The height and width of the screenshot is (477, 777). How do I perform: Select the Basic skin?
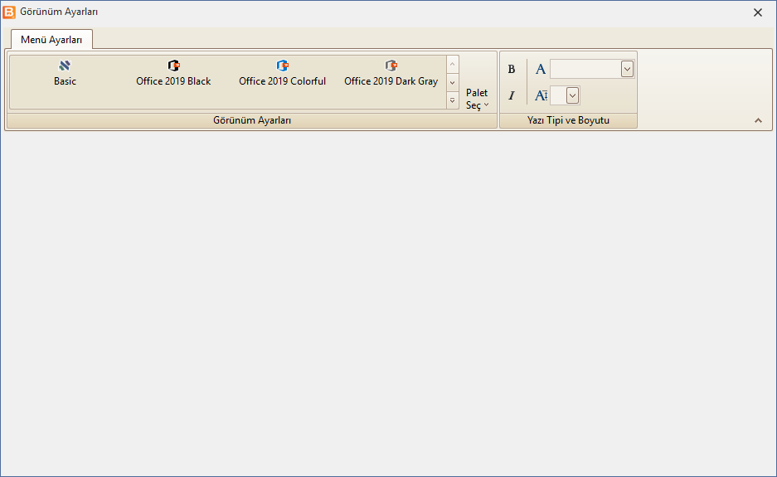(65, 73)
